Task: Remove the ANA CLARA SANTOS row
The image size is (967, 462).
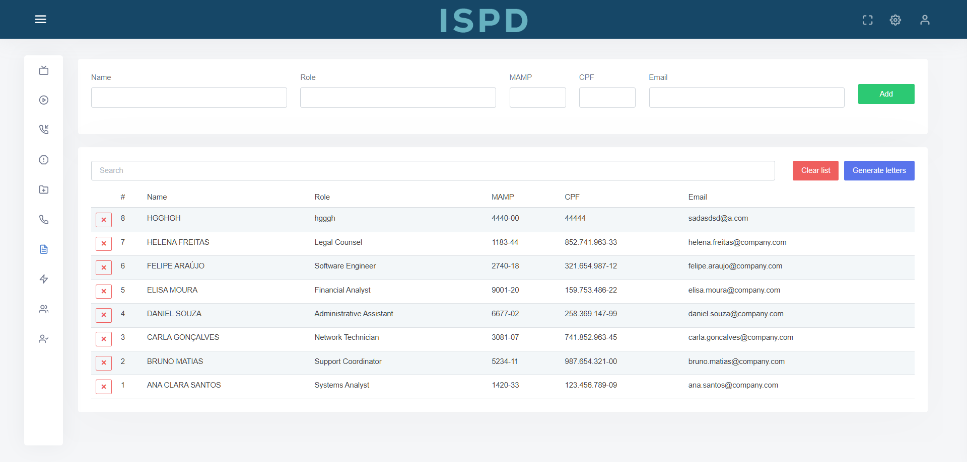Action: tap(104, 387)
